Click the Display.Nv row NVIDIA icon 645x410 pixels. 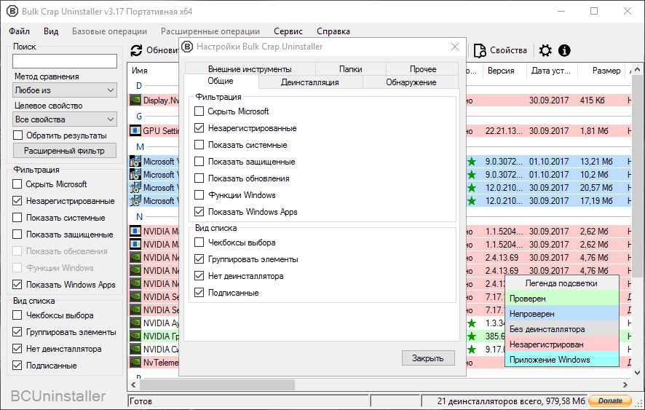point(135,100)
